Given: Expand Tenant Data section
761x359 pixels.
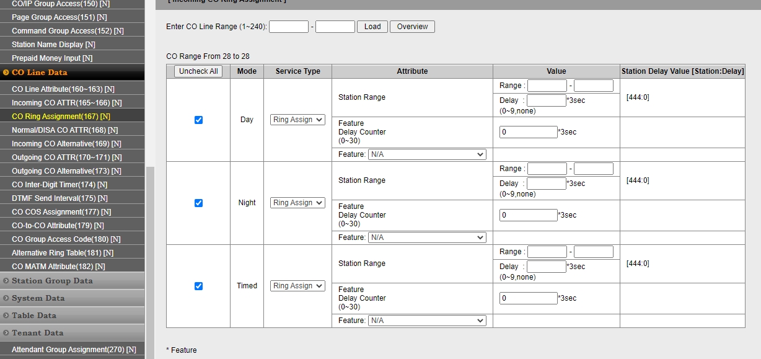Looking at the screenshot, I should (x=37, y=333).
